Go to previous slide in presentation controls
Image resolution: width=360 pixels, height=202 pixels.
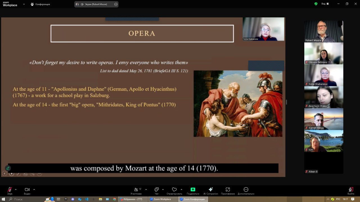pos(4,174)
